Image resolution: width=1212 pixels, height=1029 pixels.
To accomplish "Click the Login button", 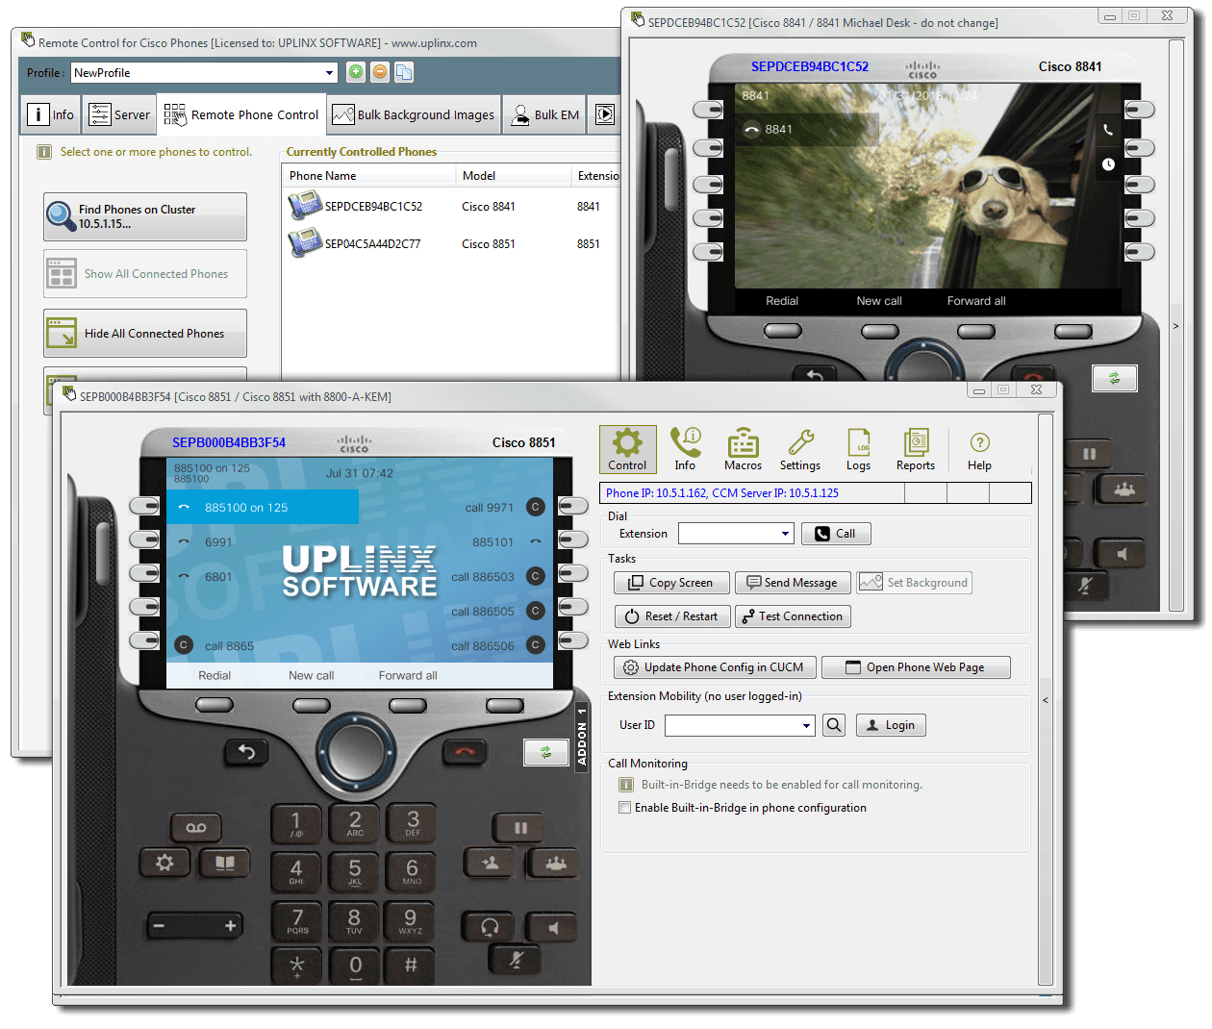I will coord(891,725).
